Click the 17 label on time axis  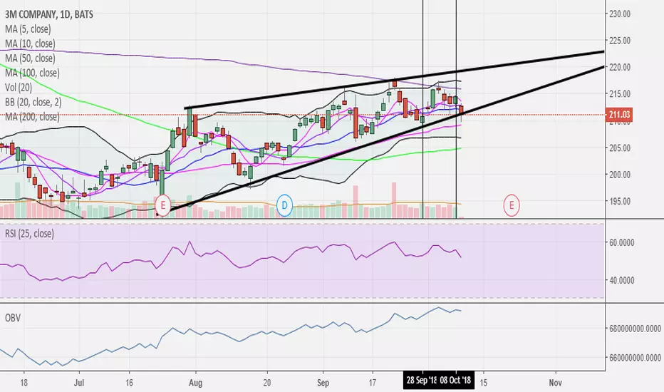click(372, 383)
